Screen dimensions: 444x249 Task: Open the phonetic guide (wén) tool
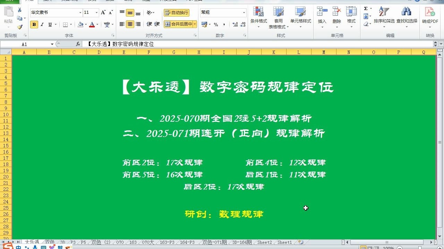tap(107, 25)
